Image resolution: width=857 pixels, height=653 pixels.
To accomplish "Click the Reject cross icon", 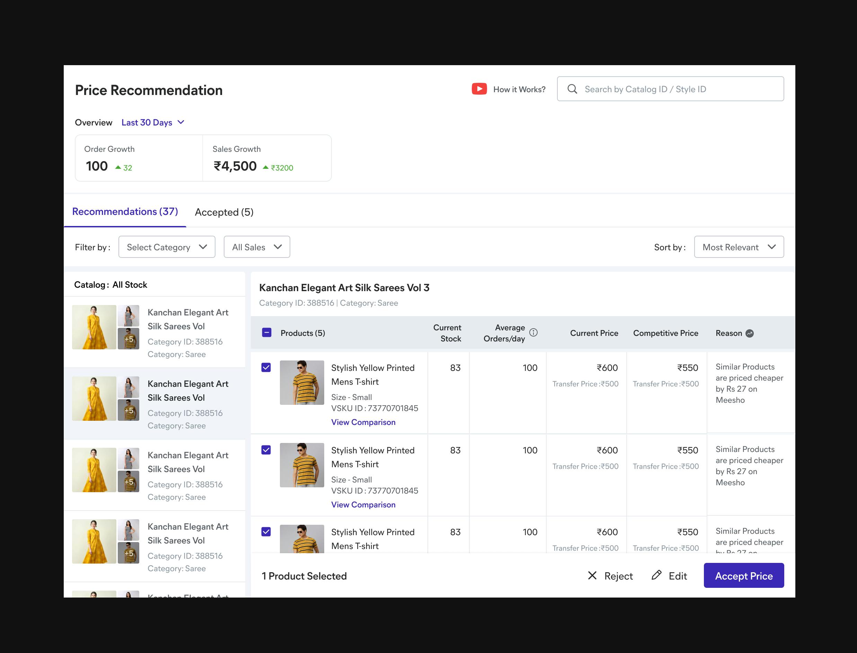I will click(592, 576).
